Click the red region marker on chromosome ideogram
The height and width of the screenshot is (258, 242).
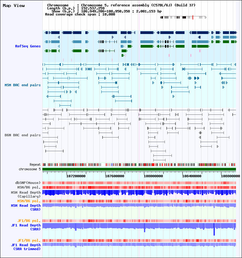tap(193, 17)
